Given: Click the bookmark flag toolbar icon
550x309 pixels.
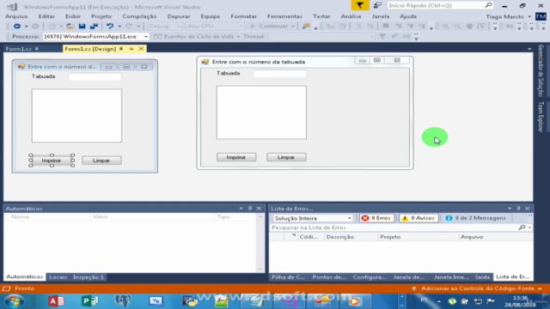Looking at the screenshot, I should click(x=386, y=27).
